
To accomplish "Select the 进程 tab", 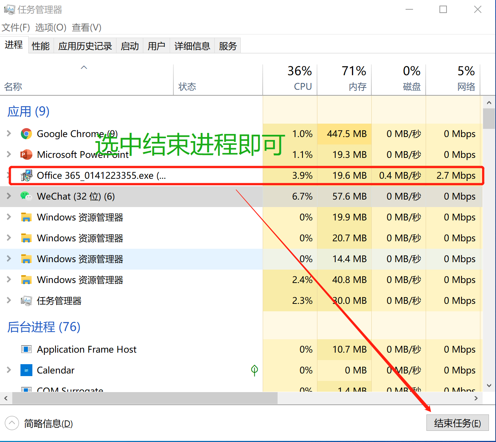I will pyautogui.click(x=14, y=45).
